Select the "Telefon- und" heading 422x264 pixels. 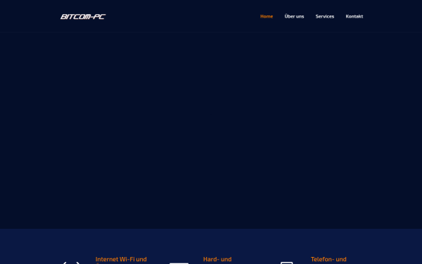point(328,259)
